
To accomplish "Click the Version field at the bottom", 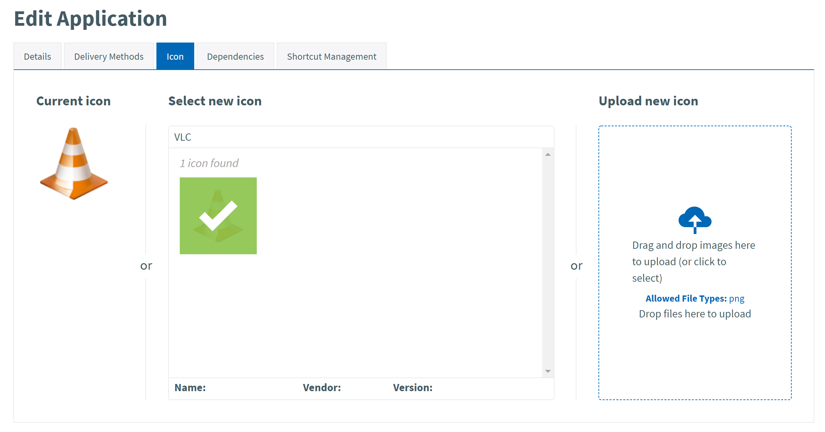I will click(412, 387).
